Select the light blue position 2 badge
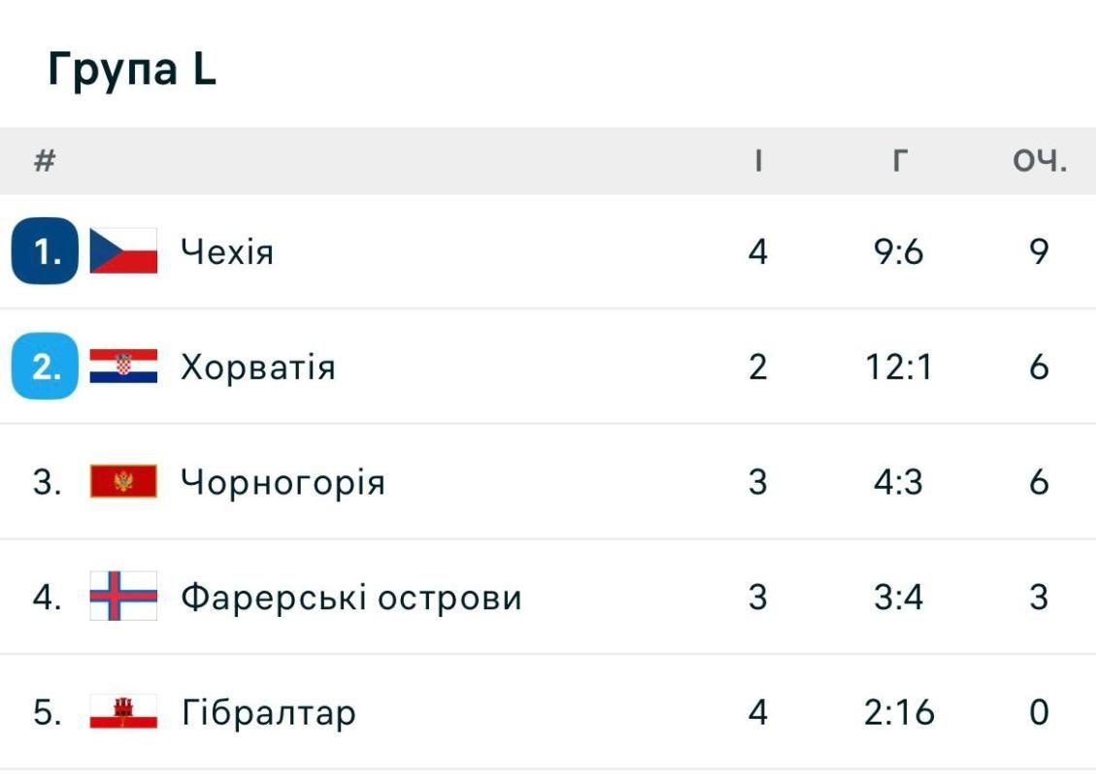1096x776 pixels. [x=46, y=366]
